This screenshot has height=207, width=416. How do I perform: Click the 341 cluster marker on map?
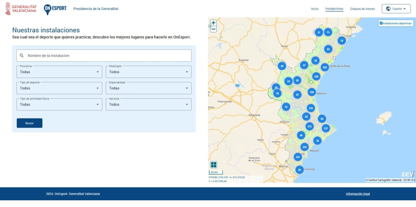298,157
